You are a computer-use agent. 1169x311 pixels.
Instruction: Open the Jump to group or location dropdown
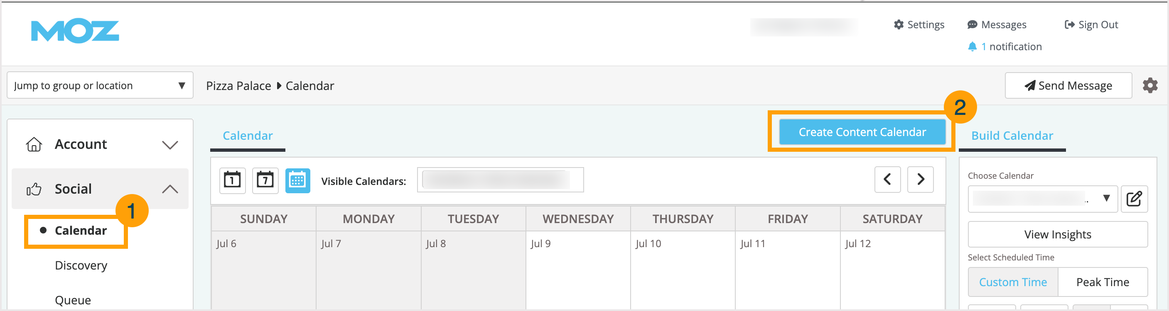[x=99, y=85]
